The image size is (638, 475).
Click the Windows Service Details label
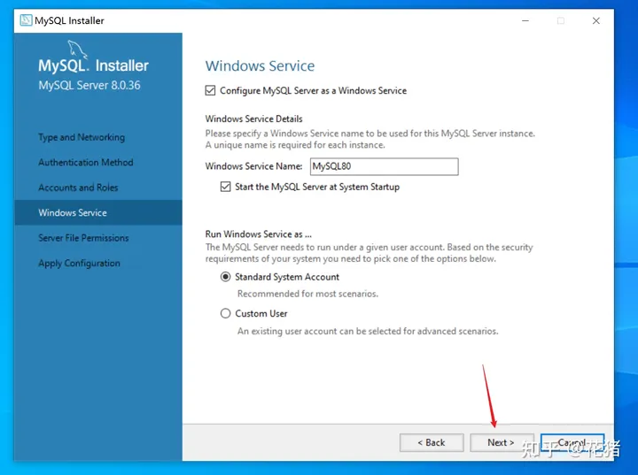254,119
